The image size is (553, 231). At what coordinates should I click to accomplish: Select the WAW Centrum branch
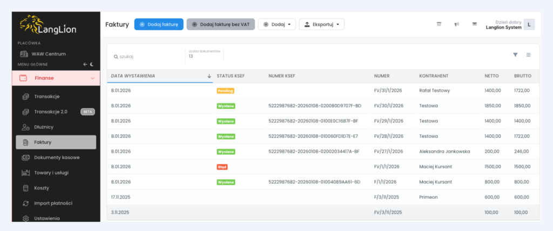[x=48, y=54]
